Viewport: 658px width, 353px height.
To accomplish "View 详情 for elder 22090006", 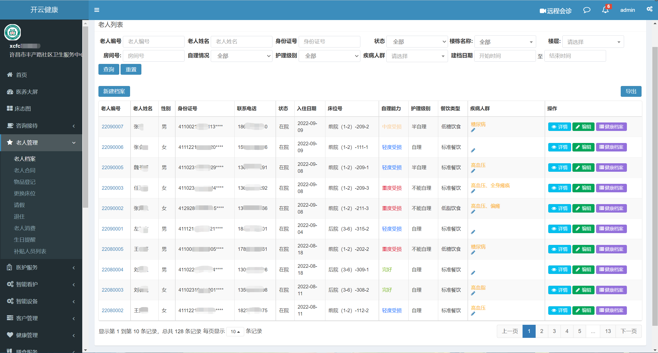I will (x=560, y=147).
